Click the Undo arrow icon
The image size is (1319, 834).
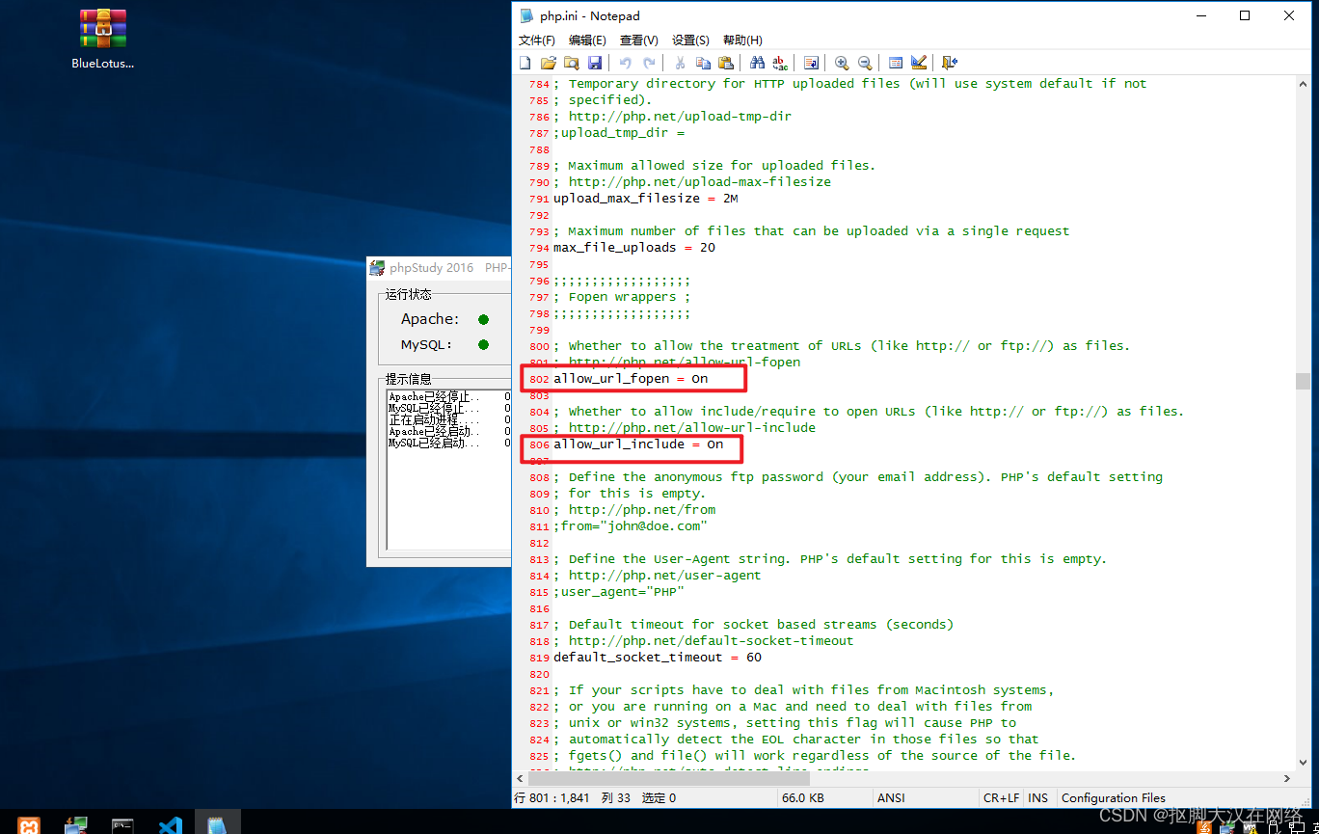tap(625, 63)
